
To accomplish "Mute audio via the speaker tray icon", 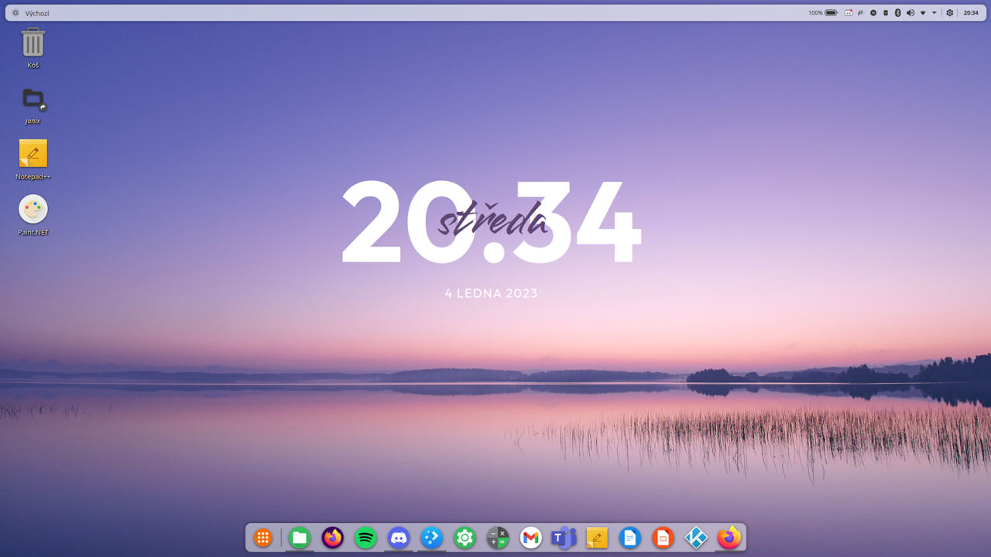I will click(910, 12).
